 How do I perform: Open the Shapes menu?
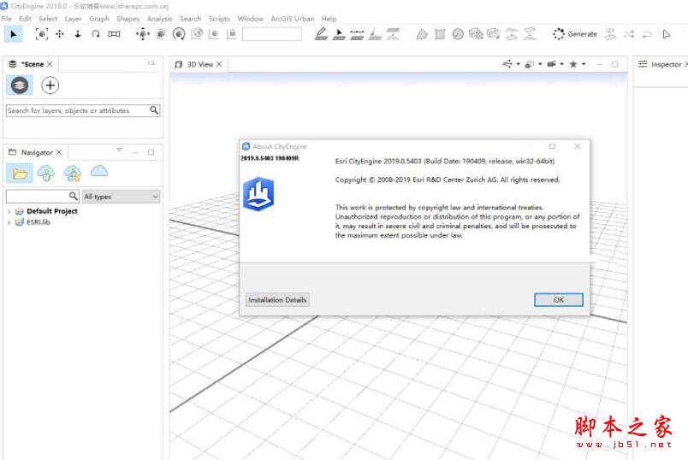pos(128,19)
